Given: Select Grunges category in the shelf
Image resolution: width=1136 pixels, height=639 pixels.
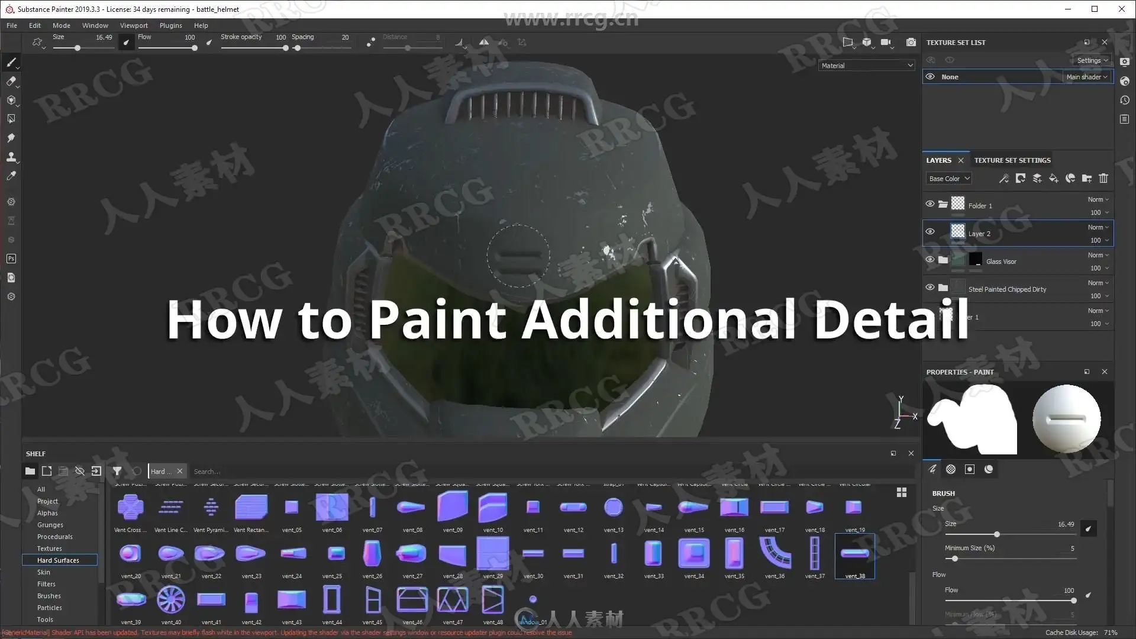Looking at the screenshot, I should click(x=50, y=525).
